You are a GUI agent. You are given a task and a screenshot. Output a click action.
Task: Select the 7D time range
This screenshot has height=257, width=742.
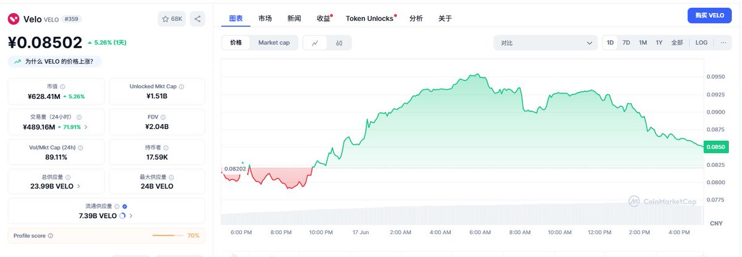tap(626, 43)
